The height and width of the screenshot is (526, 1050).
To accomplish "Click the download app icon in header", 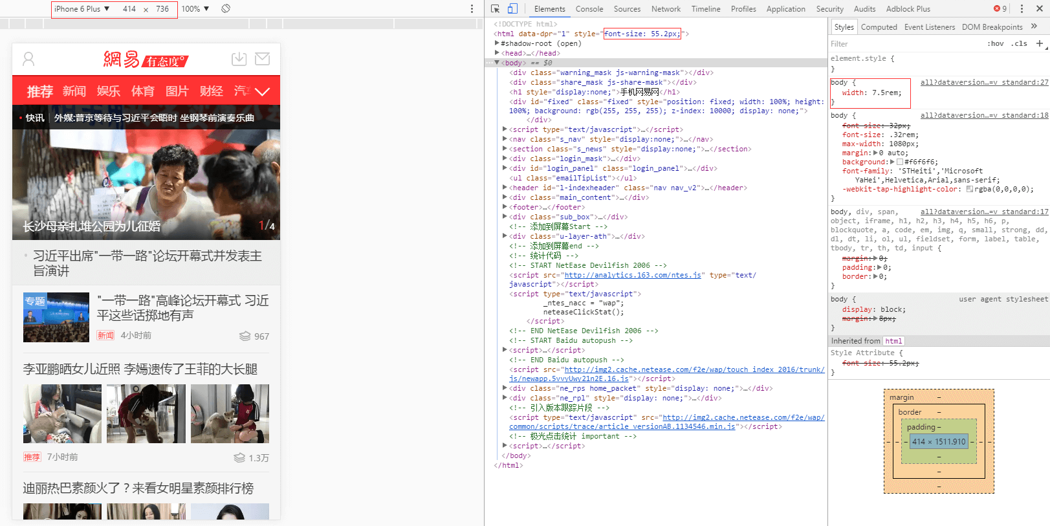I will 239,59.
